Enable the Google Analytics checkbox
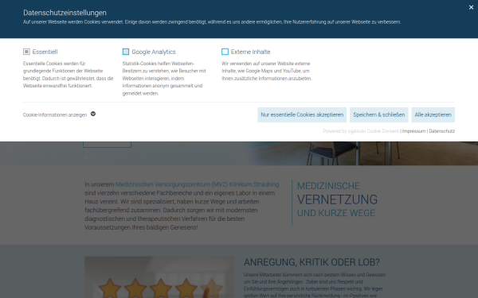This screenshot has height=298, width=478. 126,52
